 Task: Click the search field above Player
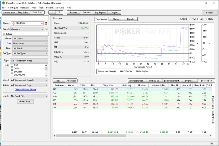pyautogui.click(x=26, y=18)
